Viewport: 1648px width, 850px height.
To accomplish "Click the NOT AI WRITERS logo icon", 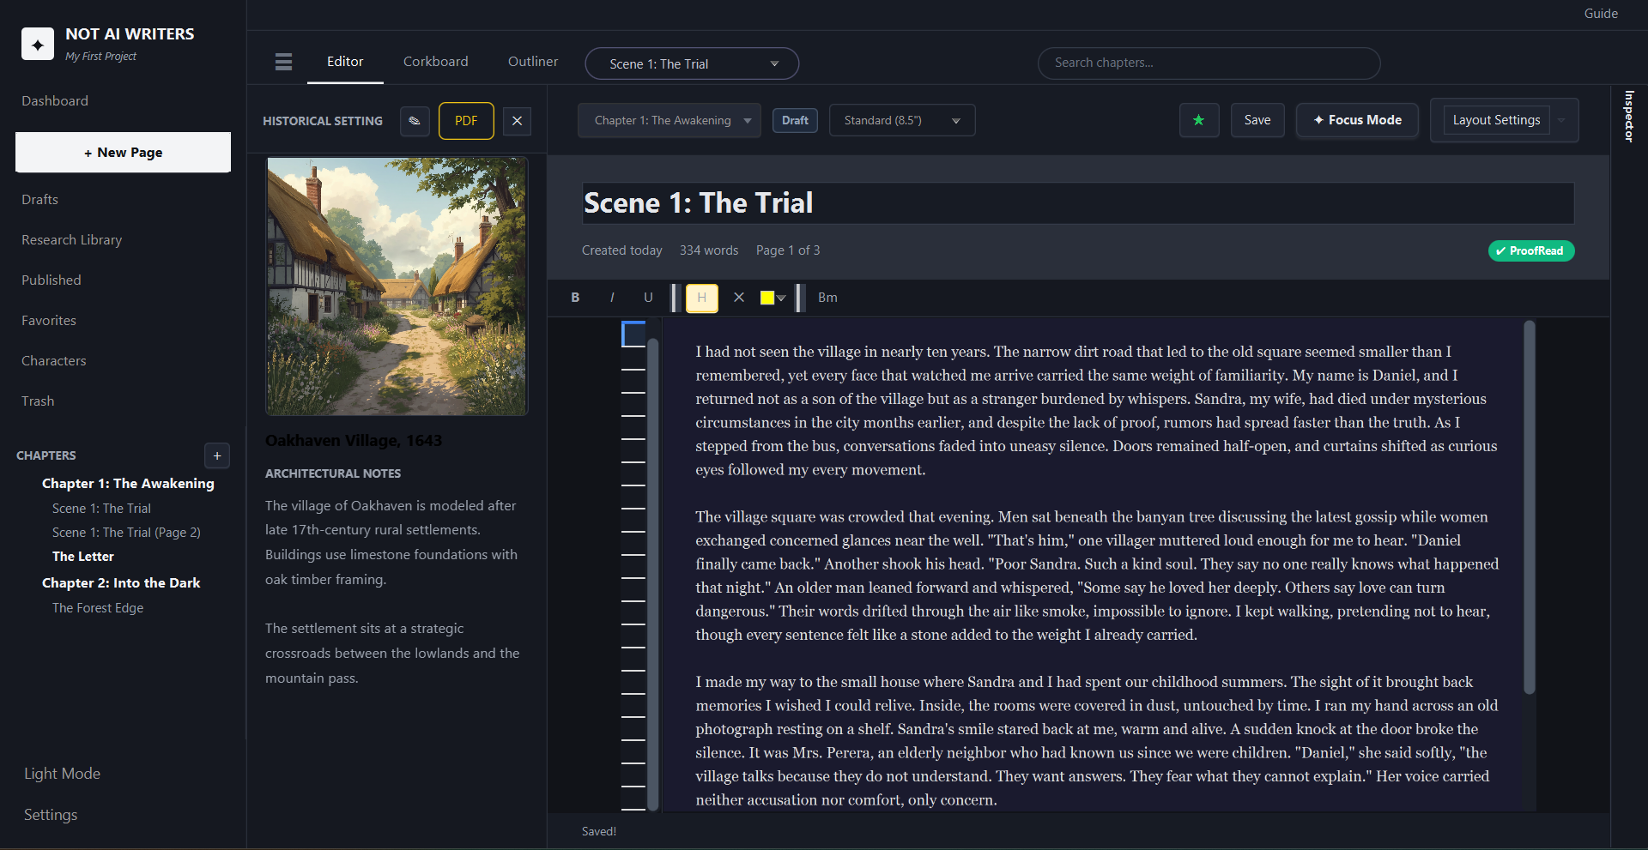I will [38, 44].
